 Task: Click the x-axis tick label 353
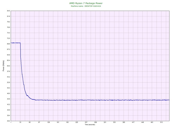(114, 122)
